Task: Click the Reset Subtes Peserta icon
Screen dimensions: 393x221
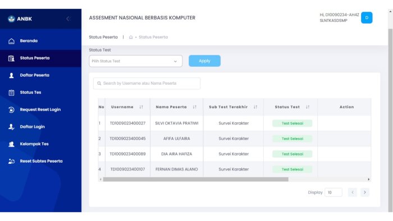Action: (11, 161)
